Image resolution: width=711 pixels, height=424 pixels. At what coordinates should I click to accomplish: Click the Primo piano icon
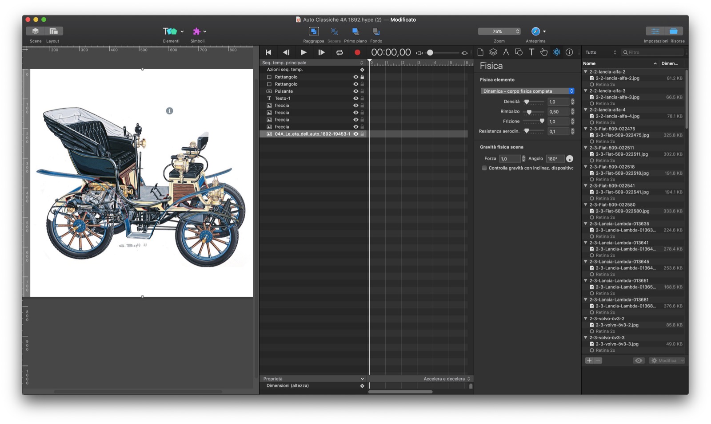coord(355,31)
